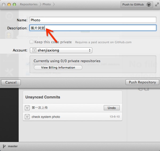Edit the Name field containing Photo
Viewport: 160px width, 151px height.
(93, 20)
